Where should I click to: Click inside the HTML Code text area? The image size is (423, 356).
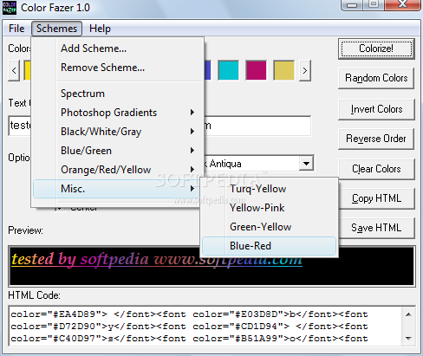pos(205,326)
